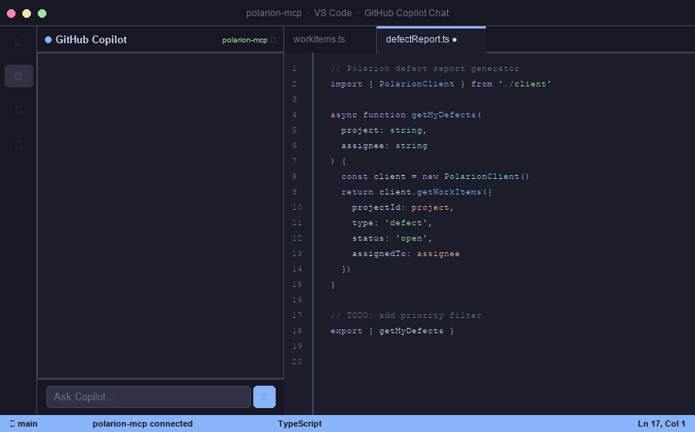Maximize the window with the green button
The width and height of the screenshot is (695, 432).
[x=42, y=14]
